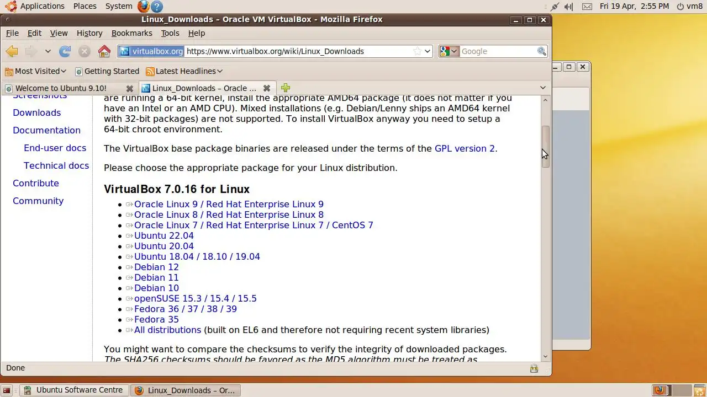This screenshot has width=707, height=397.
Task: Click the scrollbar down arrow
Action: pos(546,357)
